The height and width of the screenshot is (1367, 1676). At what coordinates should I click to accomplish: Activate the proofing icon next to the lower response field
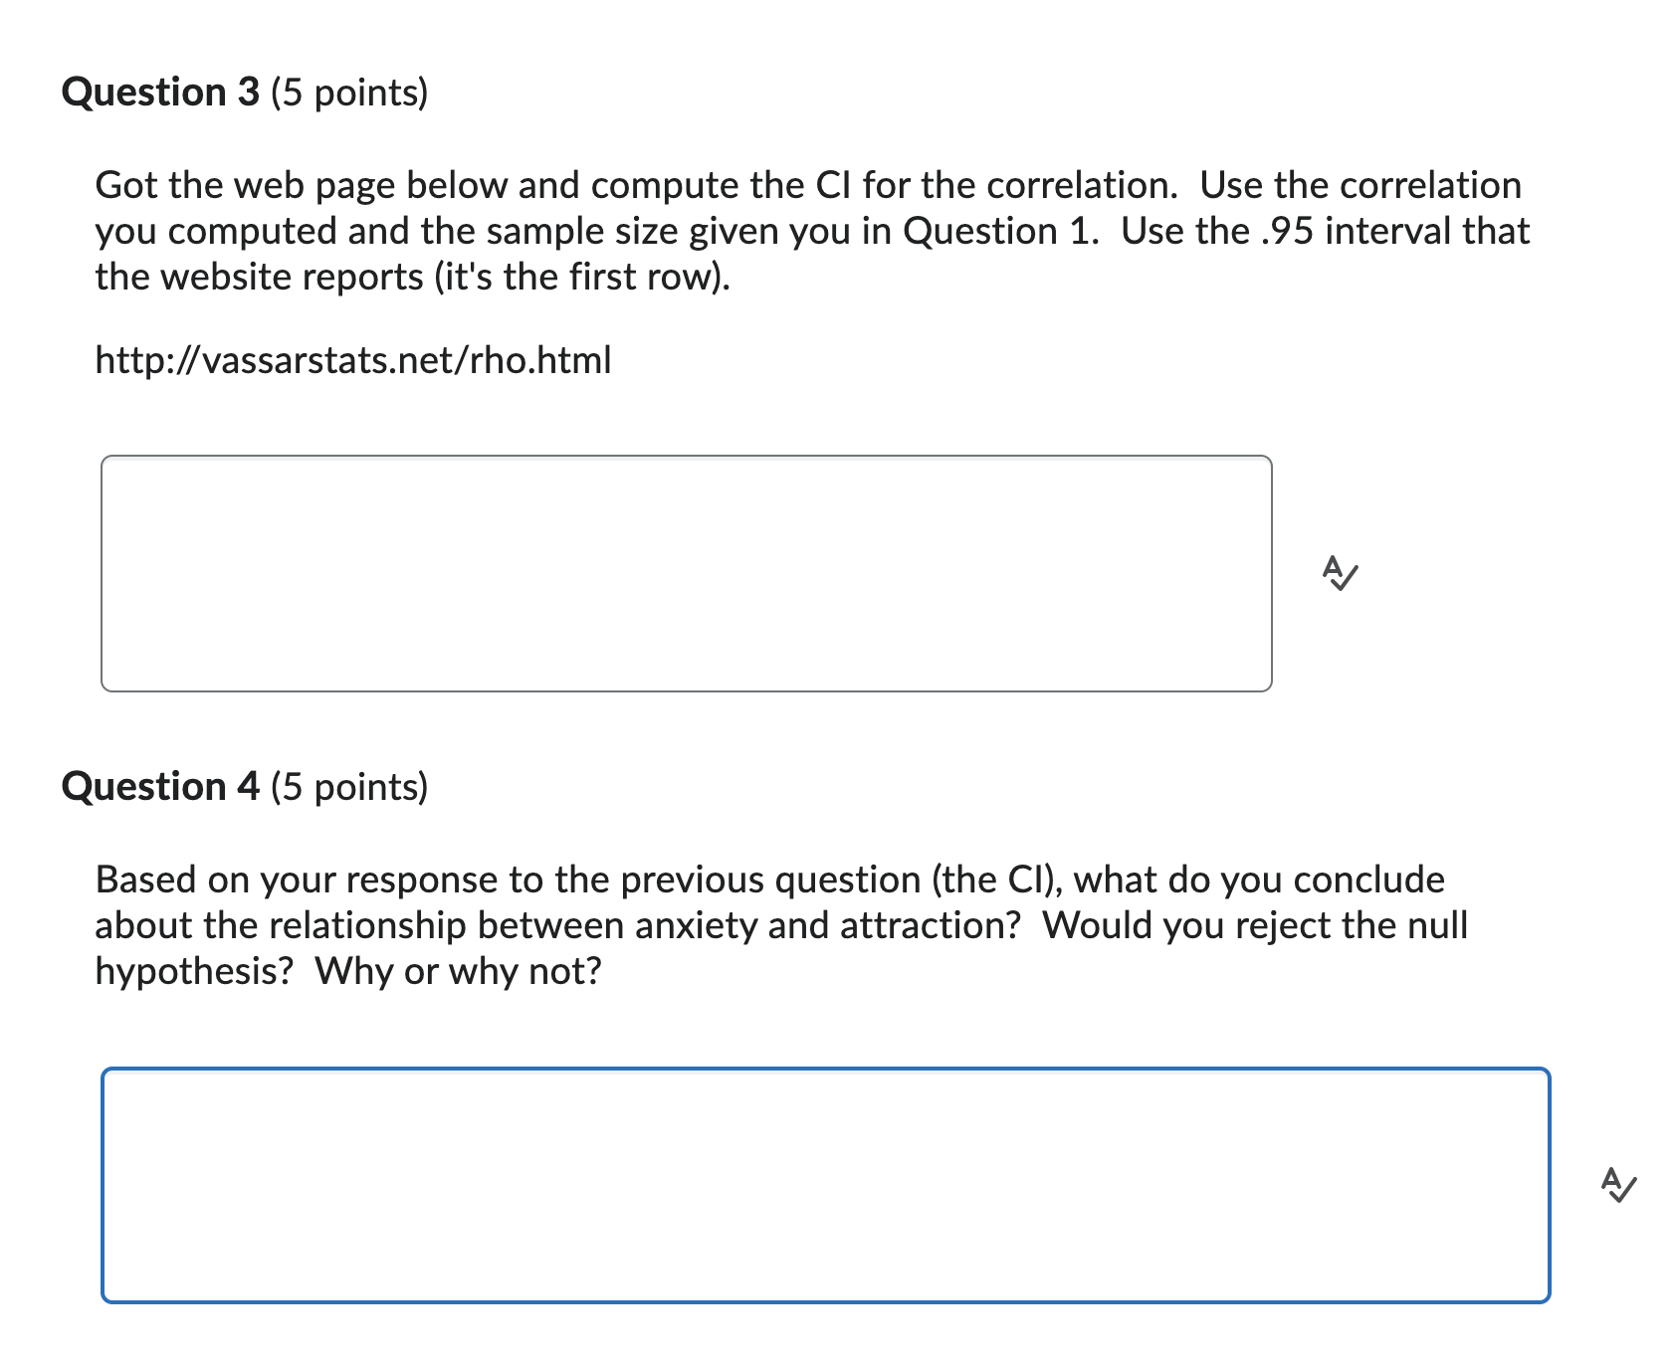pyautogui.click(x=1621, y=1184)
